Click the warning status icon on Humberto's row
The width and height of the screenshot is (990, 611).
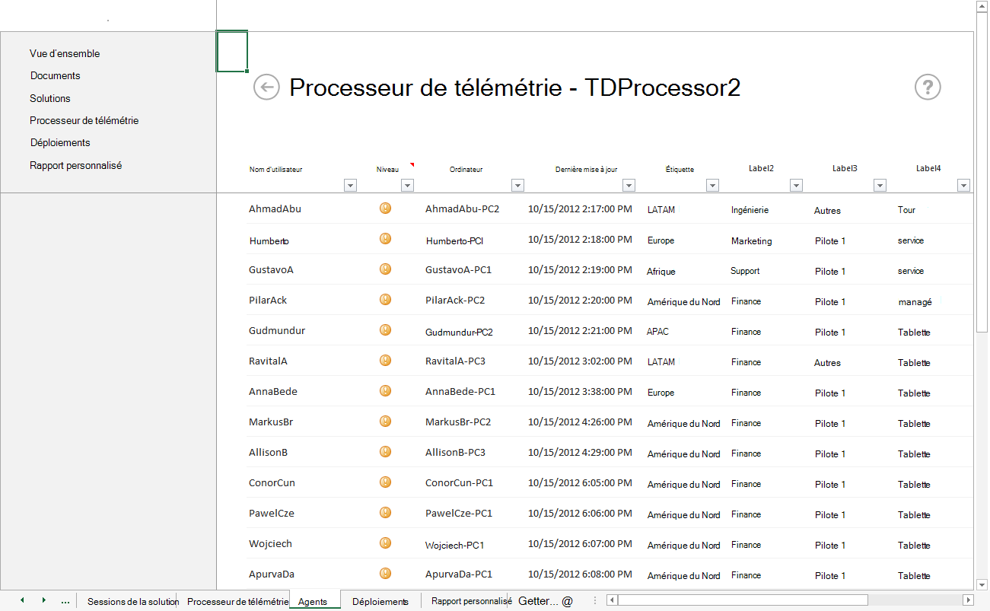coord(385,238)
